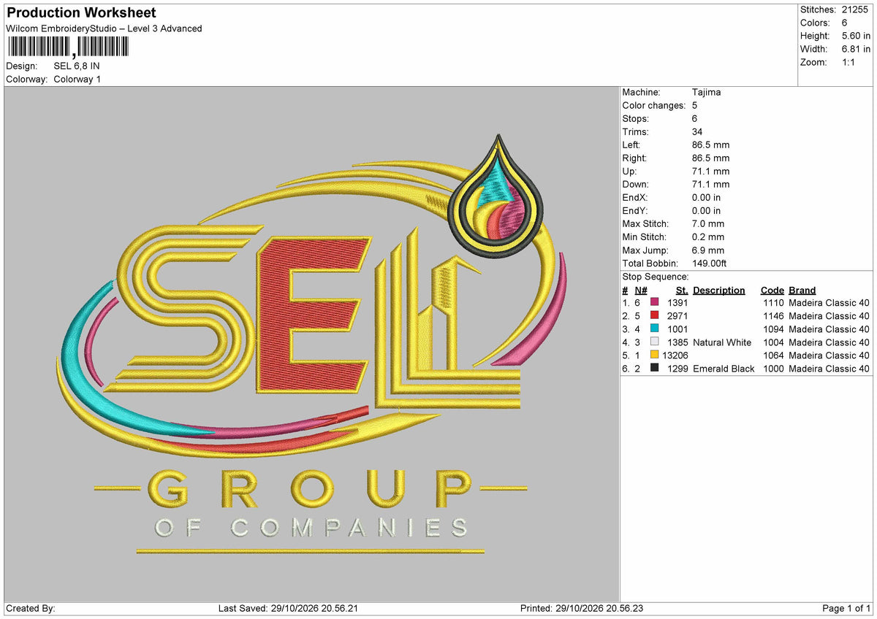877x619 pixels.
Task: Click the Color changes value 5
Action: (x=694, y=106)
